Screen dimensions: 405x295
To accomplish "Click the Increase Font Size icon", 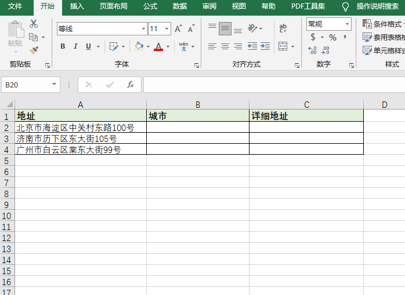I will [x=178, y=28].
